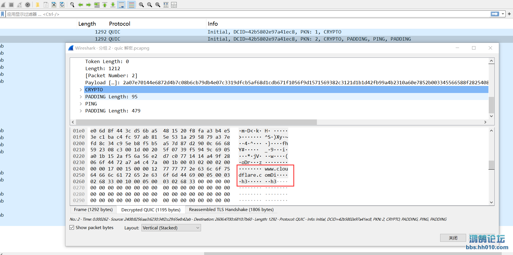Expand the CRYPTO tree node
Image resolution: width=513 pixels, height=255 pixels.
point(81,90)
